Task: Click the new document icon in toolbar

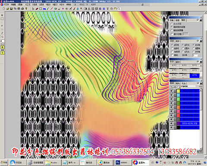Action: point(4,9)
